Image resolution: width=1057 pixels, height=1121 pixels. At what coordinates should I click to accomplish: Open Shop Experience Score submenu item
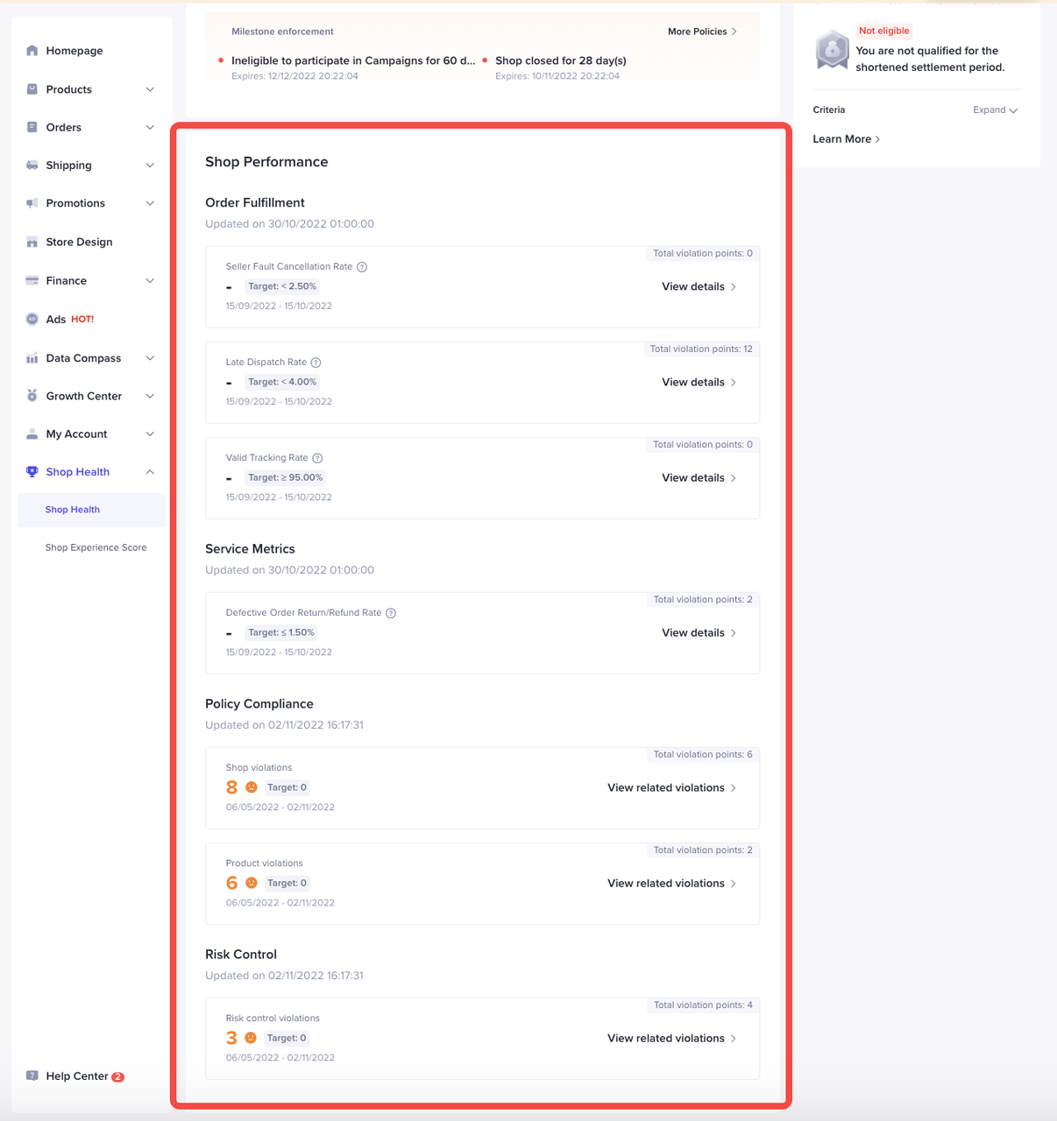96,547
